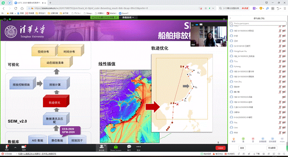Click the browser home icon

[x=22, y=8]
